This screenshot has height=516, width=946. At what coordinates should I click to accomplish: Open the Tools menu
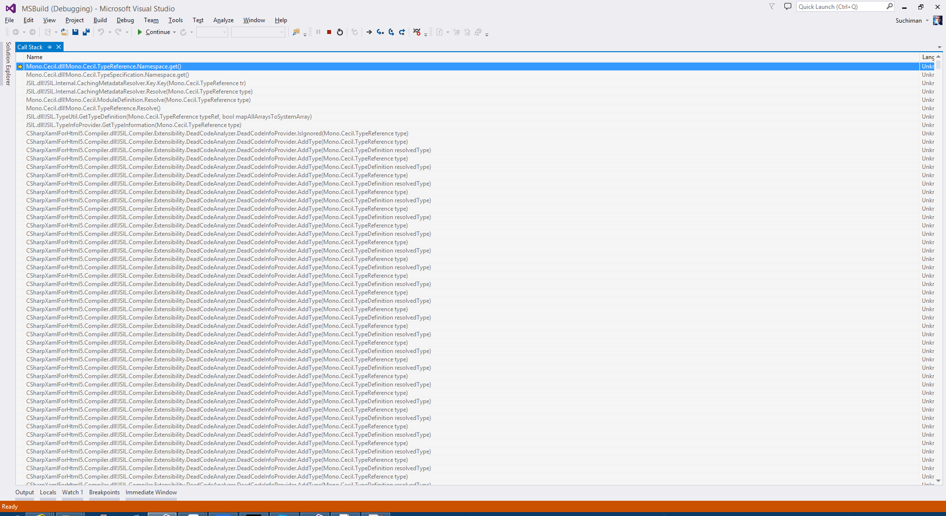tap(175, 20)
